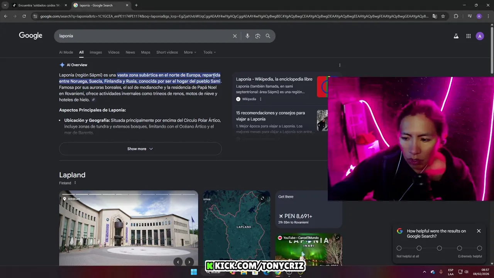Screen dimensions: 494x278
Task: Close the 'Encuentra soldados caidos' tab
Action: (x=66, y=5)
